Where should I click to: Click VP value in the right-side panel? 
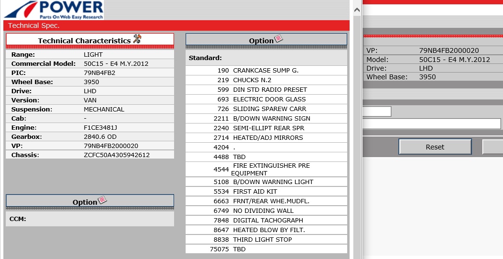449,50
